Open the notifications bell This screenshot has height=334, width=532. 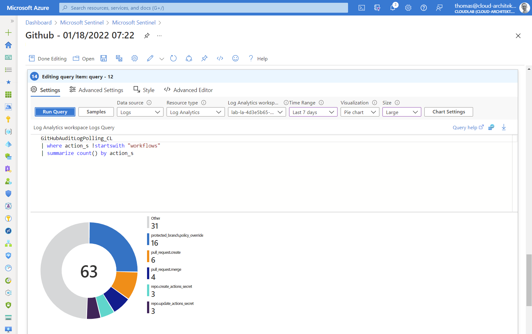(393, 8)
